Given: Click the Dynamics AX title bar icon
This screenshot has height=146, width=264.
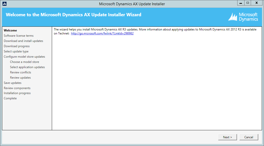Looking at the screenshot, I should (4, 4).
